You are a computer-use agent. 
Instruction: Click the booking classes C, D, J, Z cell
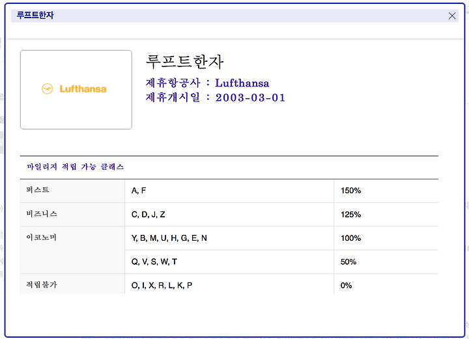tap(229, 215)
